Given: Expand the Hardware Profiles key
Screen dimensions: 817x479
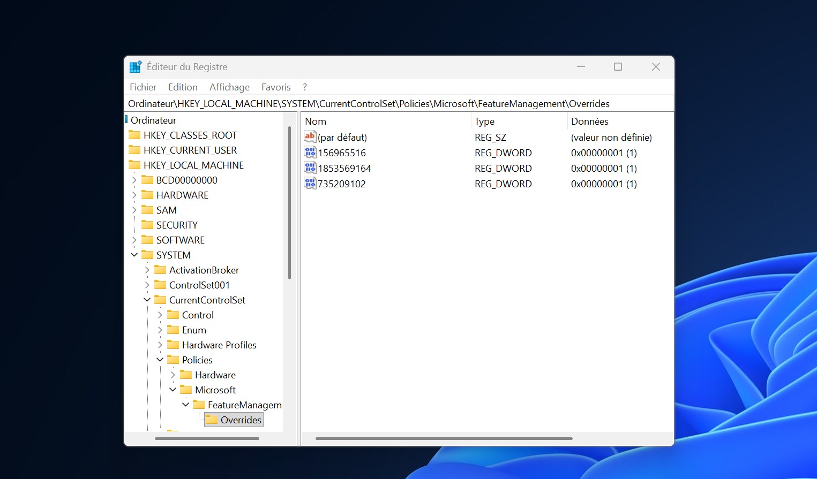Looking at the screenshot, I should click(x=160, y=345).
